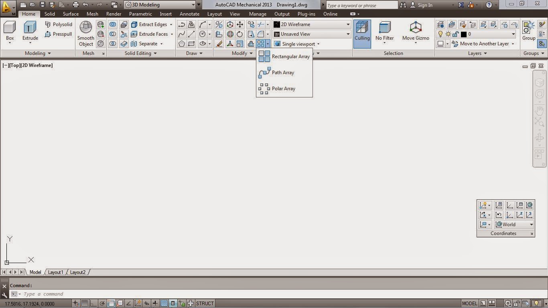Click the command line input field
The image size is (548, 308).
coord(278,294)
